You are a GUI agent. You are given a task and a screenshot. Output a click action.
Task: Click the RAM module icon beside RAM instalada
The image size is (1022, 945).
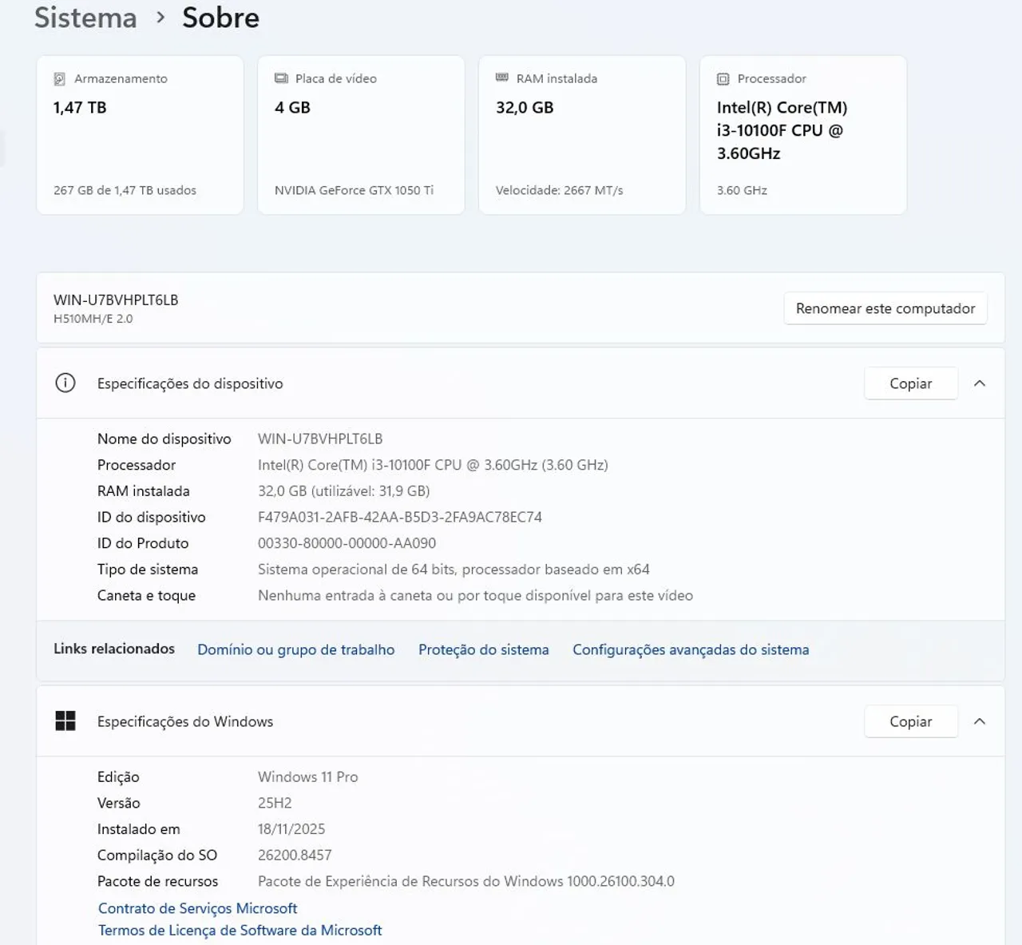502,77
